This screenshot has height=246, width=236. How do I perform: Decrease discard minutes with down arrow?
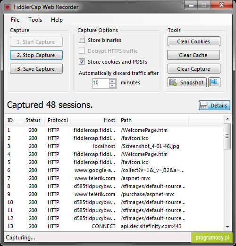pyautogui.click(x=112, y=85)
